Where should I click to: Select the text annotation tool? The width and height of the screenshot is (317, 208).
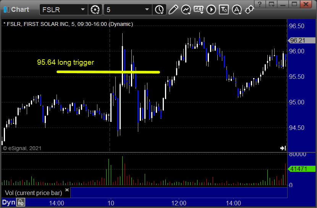pos(224,10)
